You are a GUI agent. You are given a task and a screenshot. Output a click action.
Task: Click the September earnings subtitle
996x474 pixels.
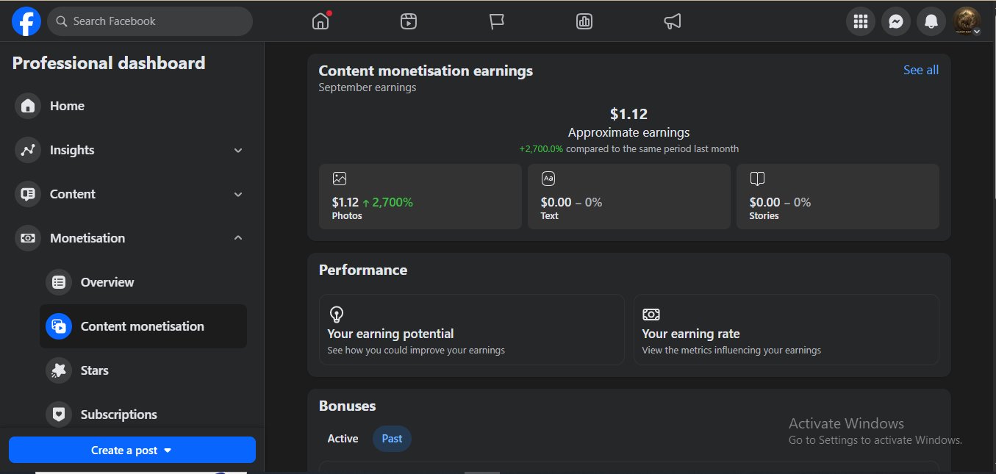(368, 87)
